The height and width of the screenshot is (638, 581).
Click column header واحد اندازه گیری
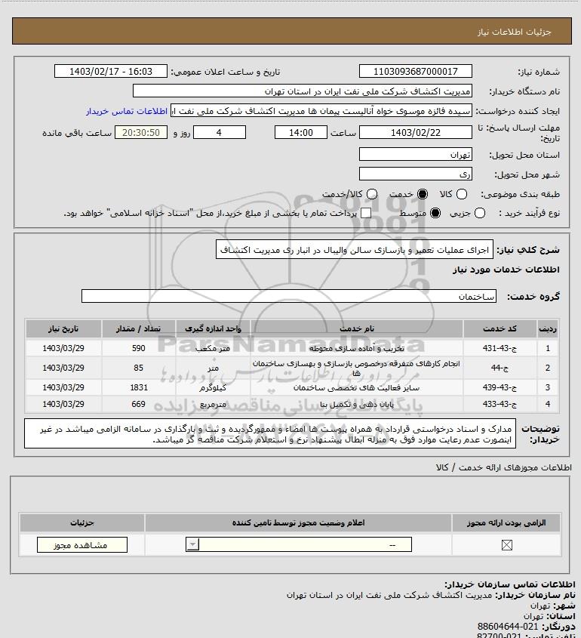coord(213,328)
